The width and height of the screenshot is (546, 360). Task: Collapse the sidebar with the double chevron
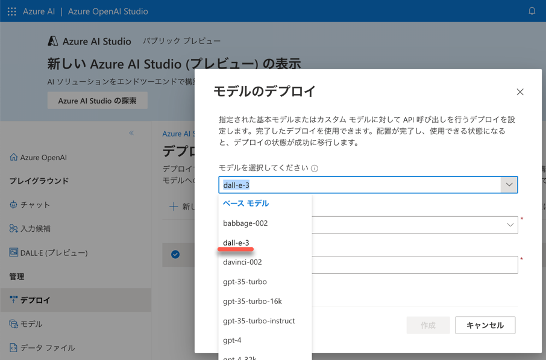tap(131, 133)
